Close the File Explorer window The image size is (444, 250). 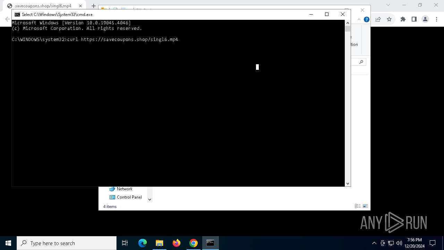coord(362,10)
